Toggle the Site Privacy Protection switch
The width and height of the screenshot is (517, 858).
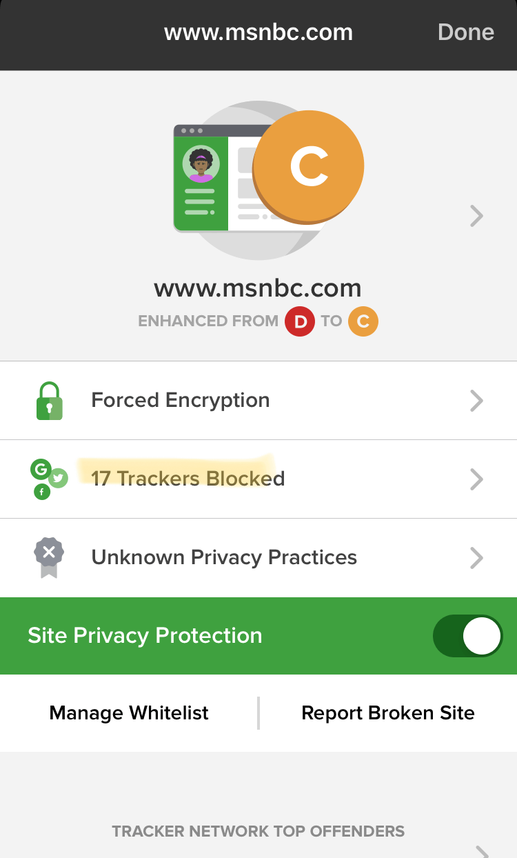click(467, 636)
